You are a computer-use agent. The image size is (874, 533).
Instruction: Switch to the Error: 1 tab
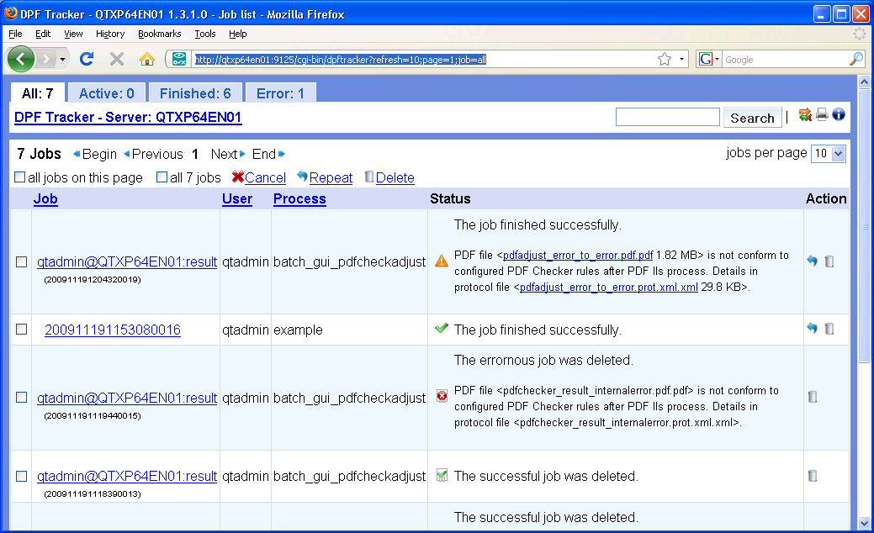point(280,93)
